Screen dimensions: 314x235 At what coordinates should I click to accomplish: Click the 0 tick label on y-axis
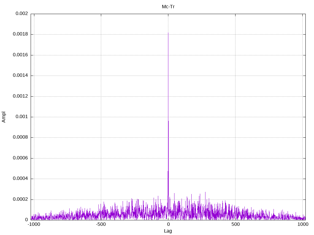click(26, 220)
